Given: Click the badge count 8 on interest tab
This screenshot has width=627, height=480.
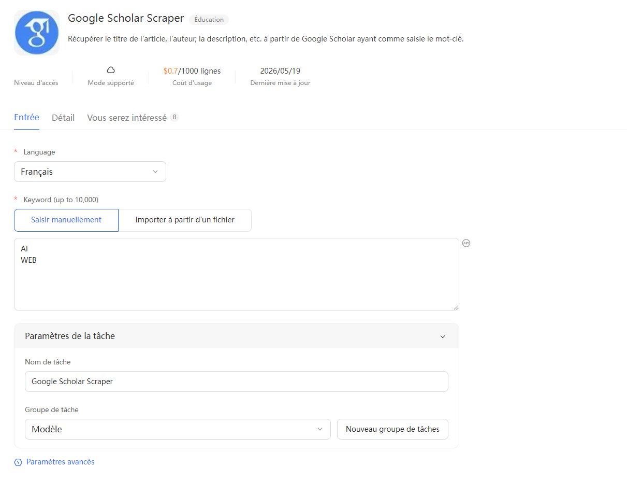Looking at the screenshot, I should pyautogui.click(x=174, y=117).
